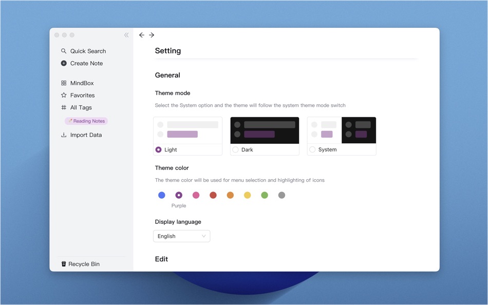The height and width of the screenshot is (305, 488).
Task: Click the Favorites star icon
Action: coord(64,95)
